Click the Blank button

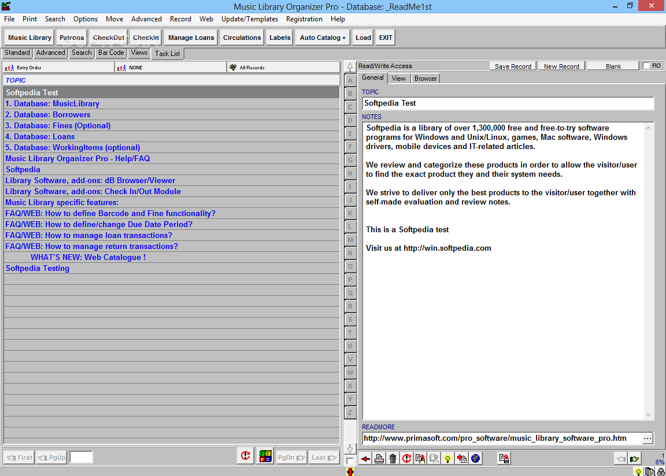click(x=613, y=66)
